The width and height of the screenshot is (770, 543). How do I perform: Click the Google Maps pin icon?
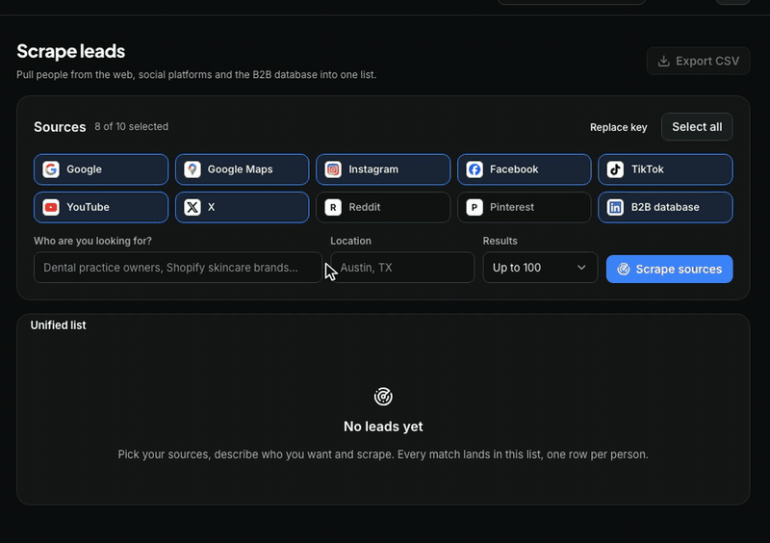tap(192, 169)
